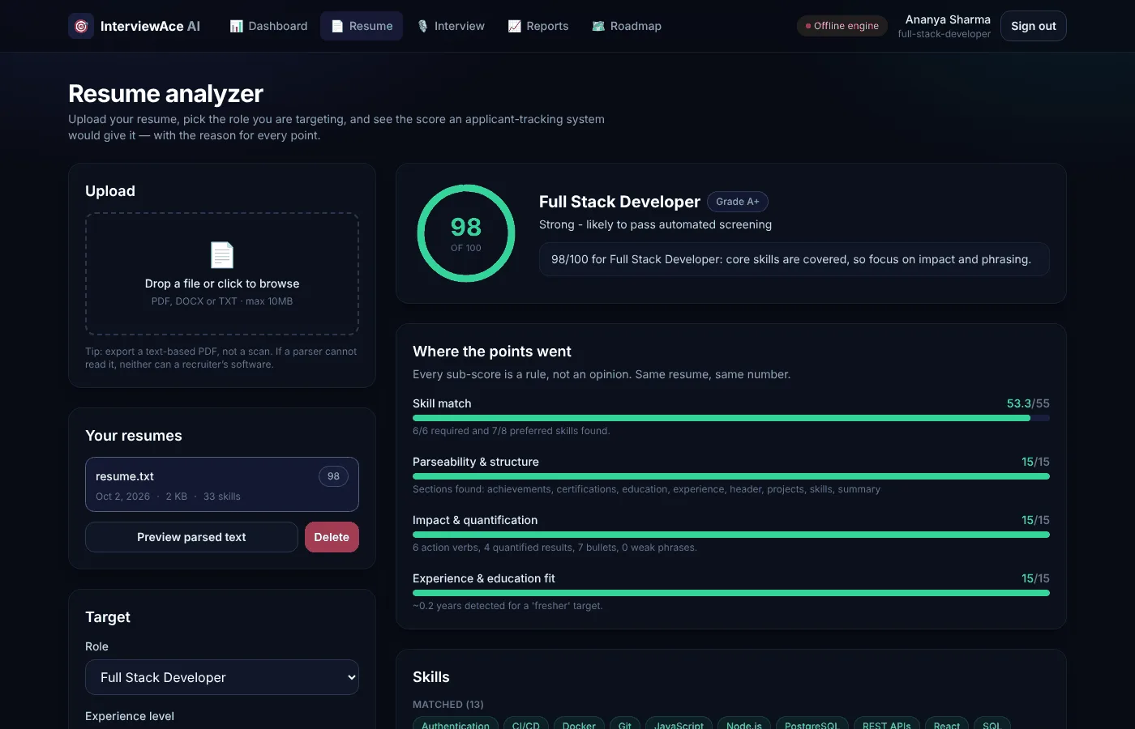Click the Ananya Sharma user name

pos(948,19)
